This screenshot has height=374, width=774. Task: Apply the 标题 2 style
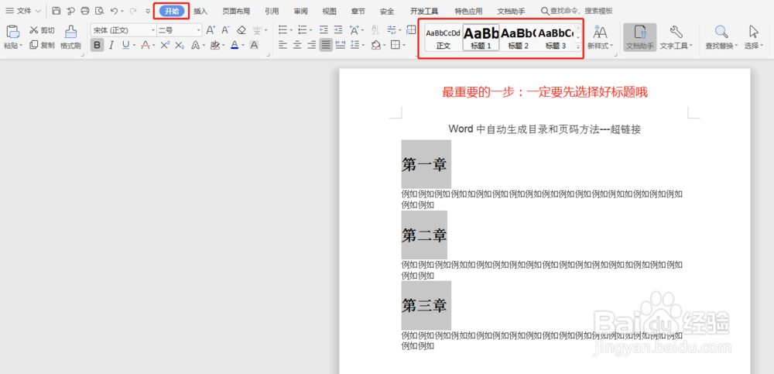pos(519,38)
